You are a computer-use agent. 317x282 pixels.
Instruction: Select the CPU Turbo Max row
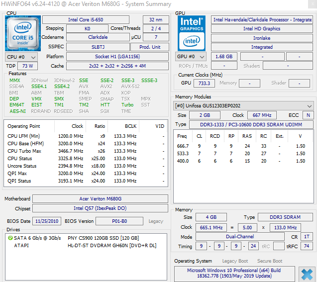pos(86,151)
